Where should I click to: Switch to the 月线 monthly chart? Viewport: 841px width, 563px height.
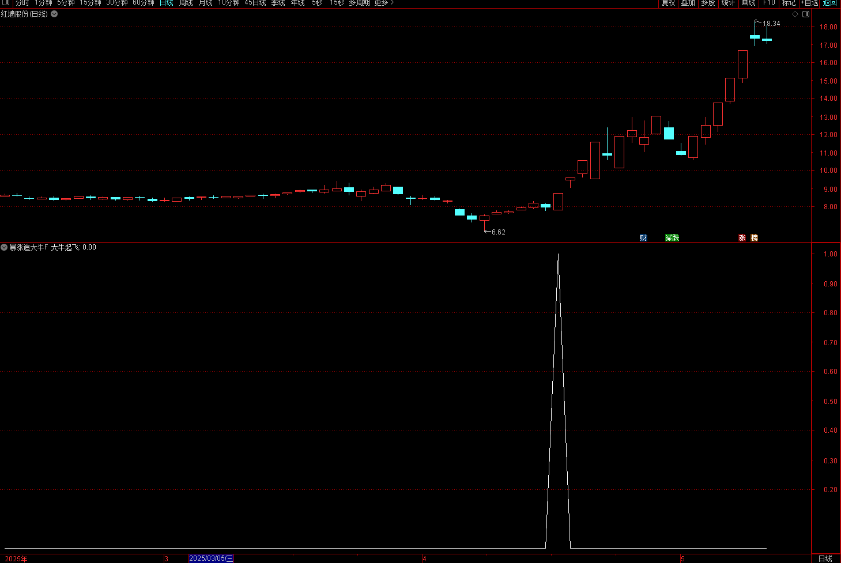[206, 3]
